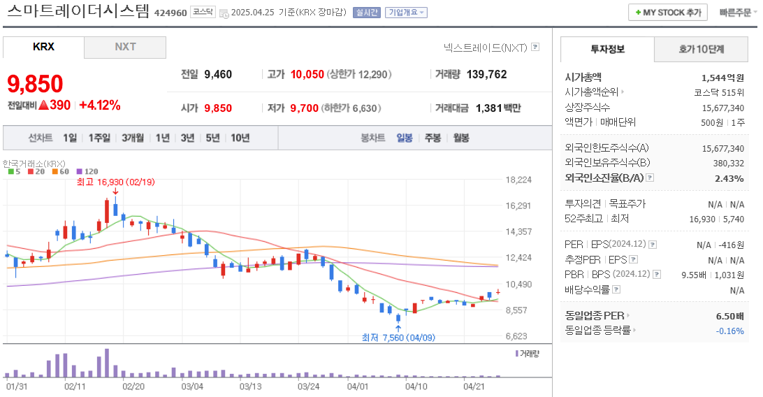This screenshot has width=763, height=397.
Task: Select the 일봉 daily candle chart
Action: point(405,138)
